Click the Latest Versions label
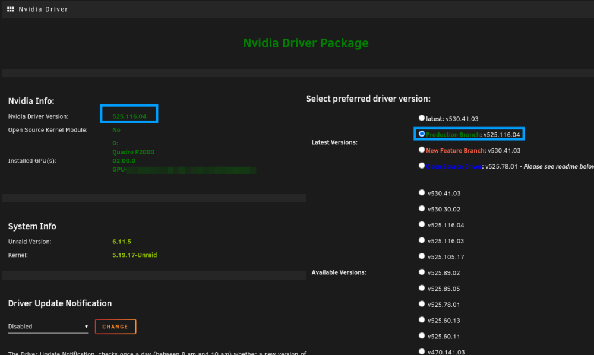The width and height of the screenshot is (594, 355). click(334, 142)
